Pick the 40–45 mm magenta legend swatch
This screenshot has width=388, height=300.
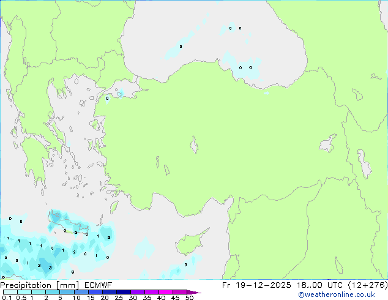click(166, 292)
